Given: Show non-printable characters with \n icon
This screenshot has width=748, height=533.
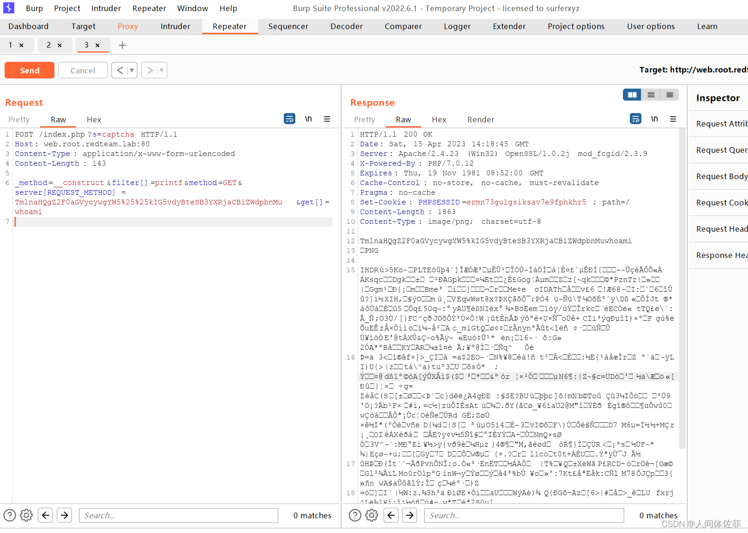Looking at the screenshot, I should tap(308, 119).
